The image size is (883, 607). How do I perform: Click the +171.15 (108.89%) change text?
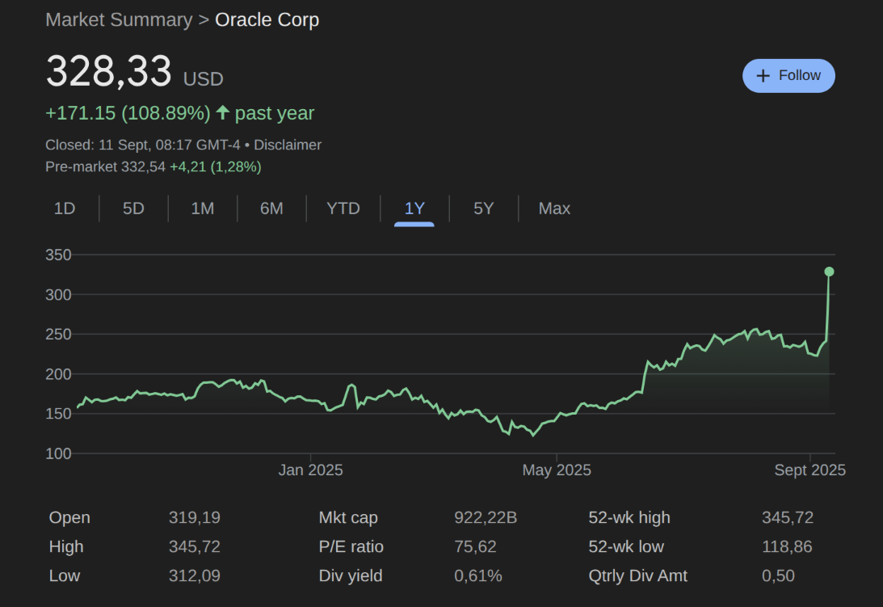128,113
